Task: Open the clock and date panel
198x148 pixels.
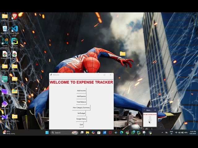Action: 193,133
